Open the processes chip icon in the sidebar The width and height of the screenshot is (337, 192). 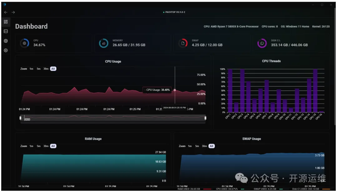(x=6, y=41)
